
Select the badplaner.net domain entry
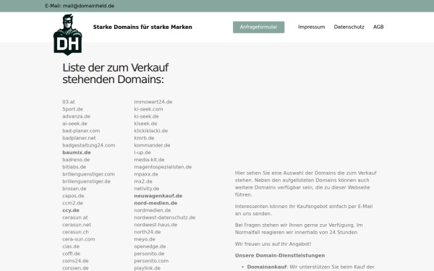click(x=79, y=138)
